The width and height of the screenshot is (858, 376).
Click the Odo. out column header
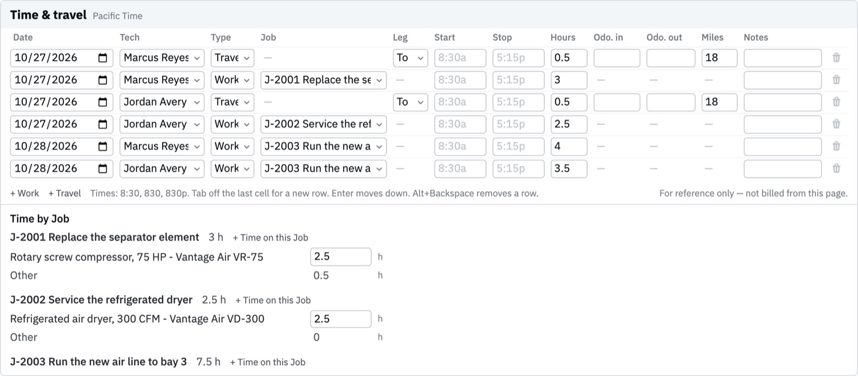[664, 37]
